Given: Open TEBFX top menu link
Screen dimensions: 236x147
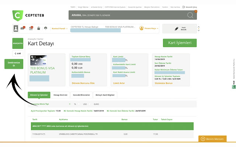Looking at the screenshot, I should [x=73, y=7].
